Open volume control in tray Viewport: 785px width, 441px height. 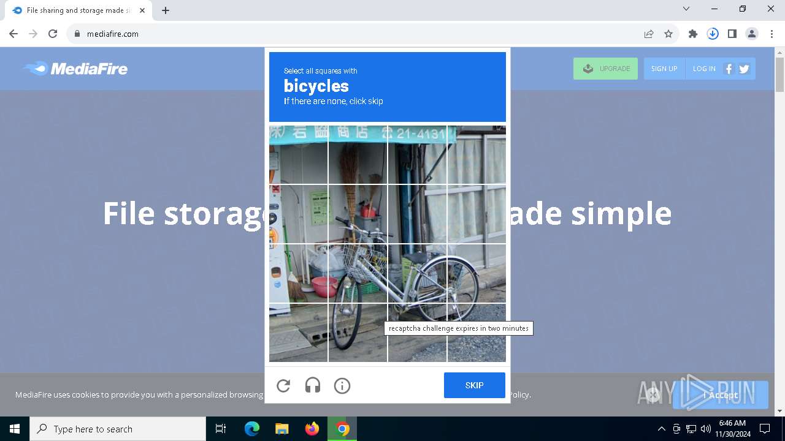click(x=705, y=429)
